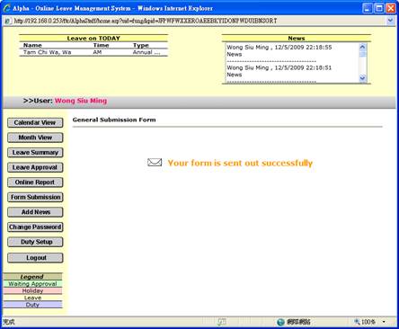Click the status bar popup blocker icon
The width and height of the screenshot is (399, 329).
click(x=222, y=322)
